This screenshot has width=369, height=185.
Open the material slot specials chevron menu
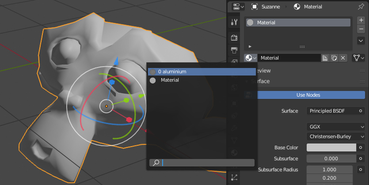click(x=361, y=41)
